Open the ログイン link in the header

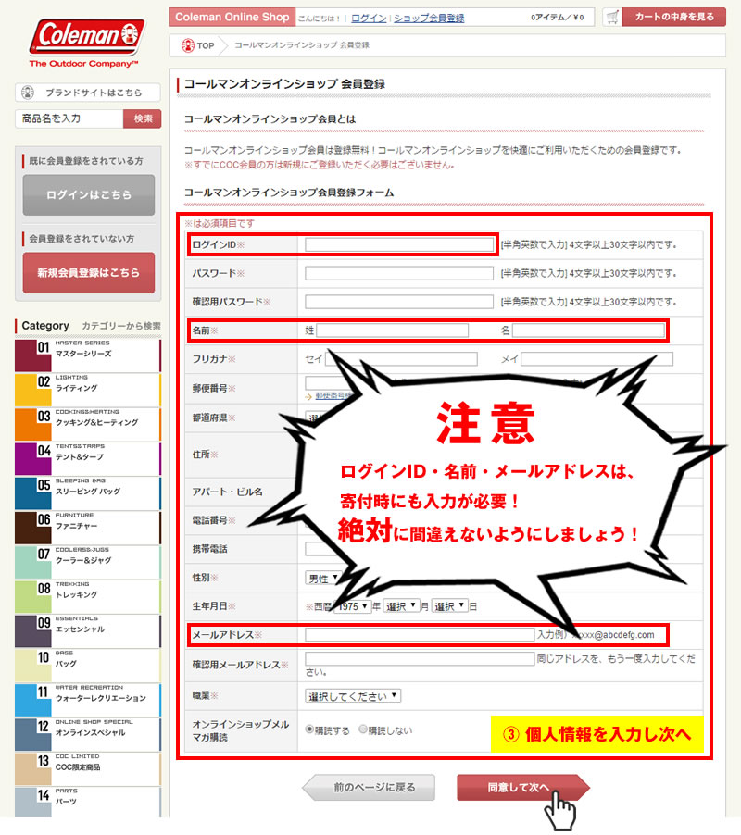click(x=369, y=19)
